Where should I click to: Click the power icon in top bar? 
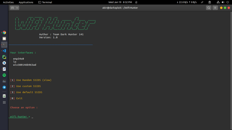[x=228, y=2]
